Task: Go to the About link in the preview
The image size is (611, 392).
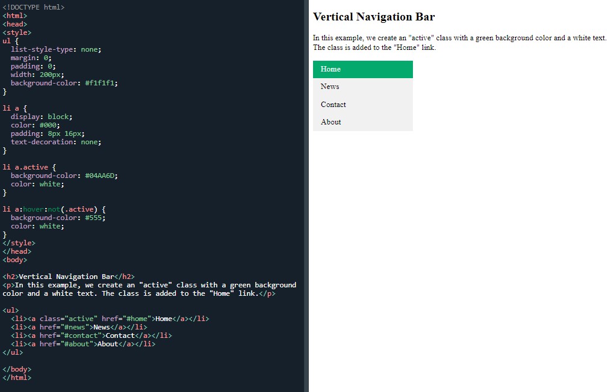Action: (330, 122)
